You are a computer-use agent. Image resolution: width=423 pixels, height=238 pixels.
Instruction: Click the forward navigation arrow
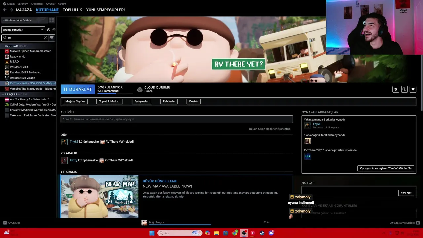pos(11,10)
